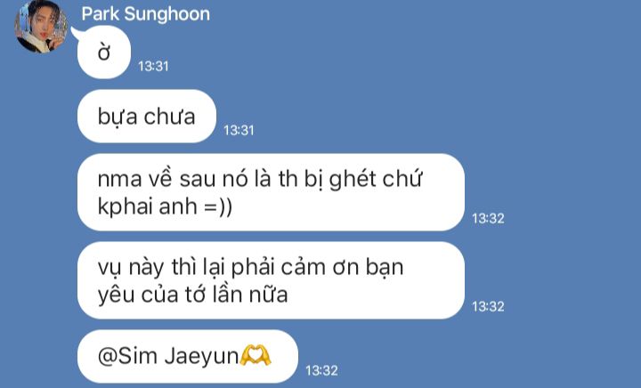Click the heart hands emoji

(x=256, y=354)
